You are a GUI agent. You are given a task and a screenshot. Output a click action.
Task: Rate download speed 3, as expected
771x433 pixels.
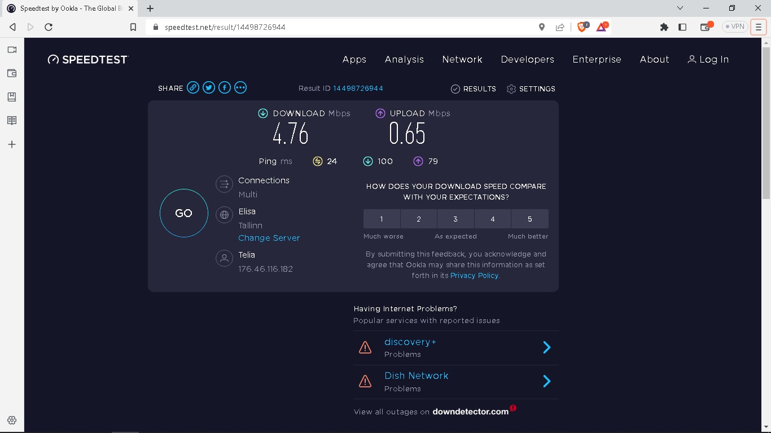click(x=455, y=219)
